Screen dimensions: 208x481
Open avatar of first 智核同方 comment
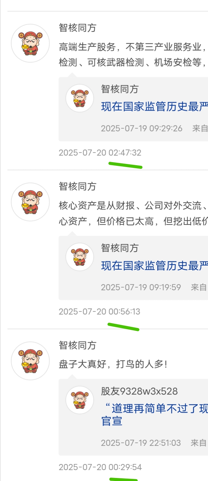[30, 43]
